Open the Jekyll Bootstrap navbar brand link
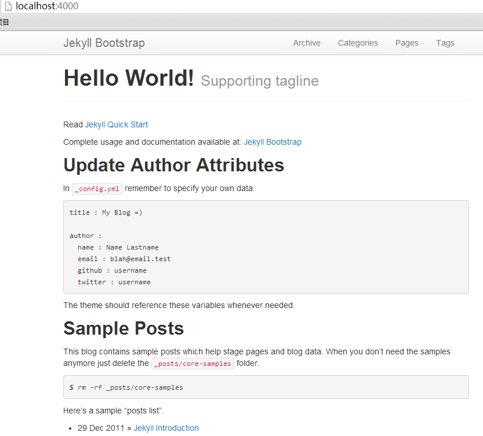 (x=104, y=43)
